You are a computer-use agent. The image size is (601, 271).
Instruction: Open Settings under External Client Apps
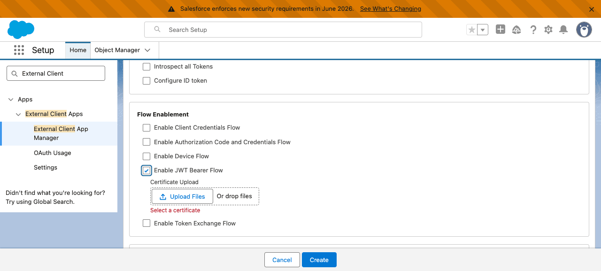tap(46, 168)
